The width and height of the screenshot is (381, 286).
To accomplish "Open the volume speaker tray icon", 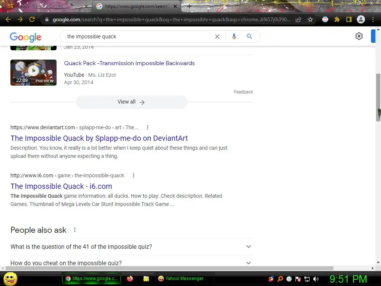I will click(316, 279).
